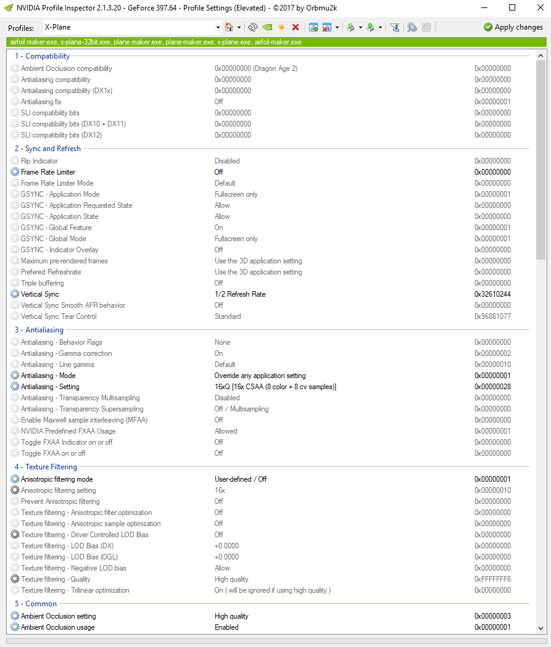The height and width of the screenshot is (647, 551).
Task: Select the Triple buffering setting
Action: pos(271,284)
